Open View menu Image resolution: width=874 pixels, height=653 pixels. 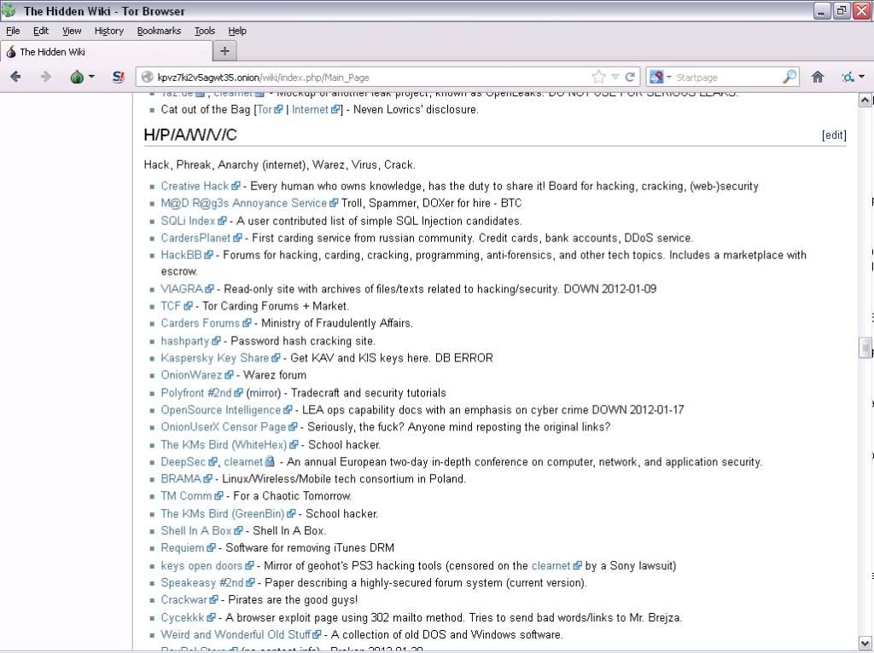tap(72, 31)
